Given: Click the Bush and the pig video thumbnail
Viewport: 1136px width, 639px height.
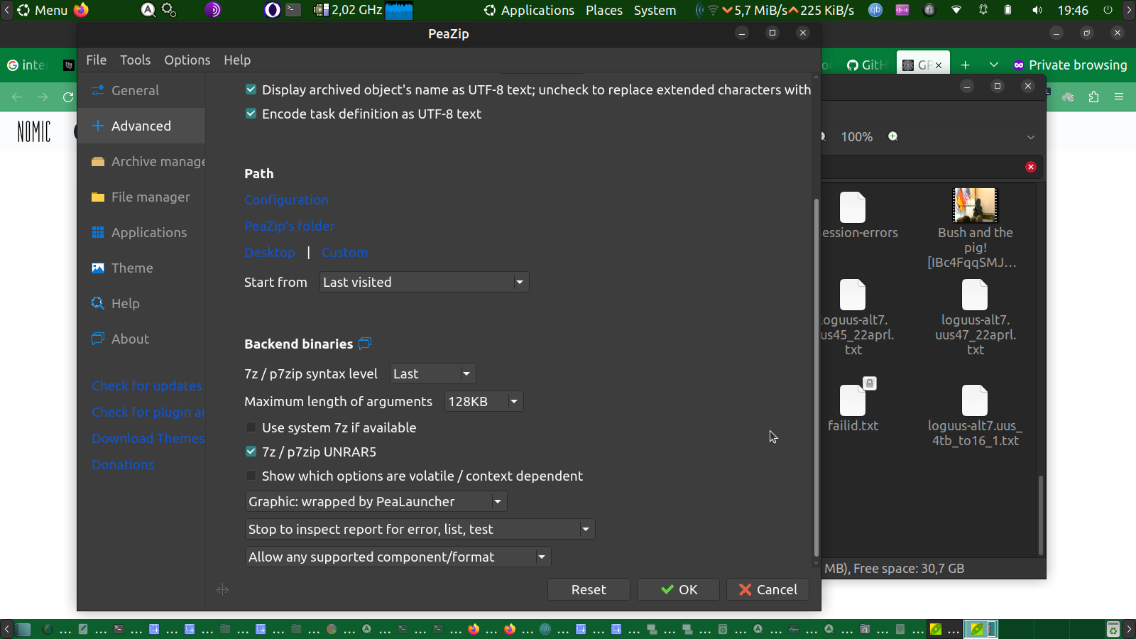Looking at the screenshot, I should click(x=975, y=206).
